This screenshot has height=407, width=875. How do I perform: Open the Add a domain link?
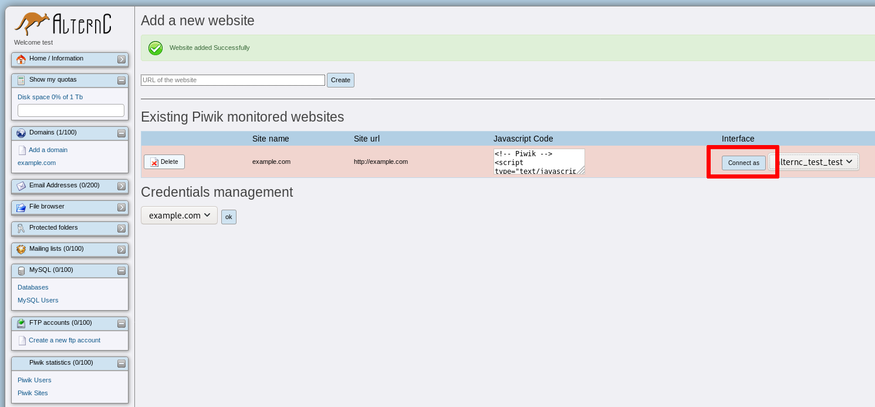(x=48, y=150)
